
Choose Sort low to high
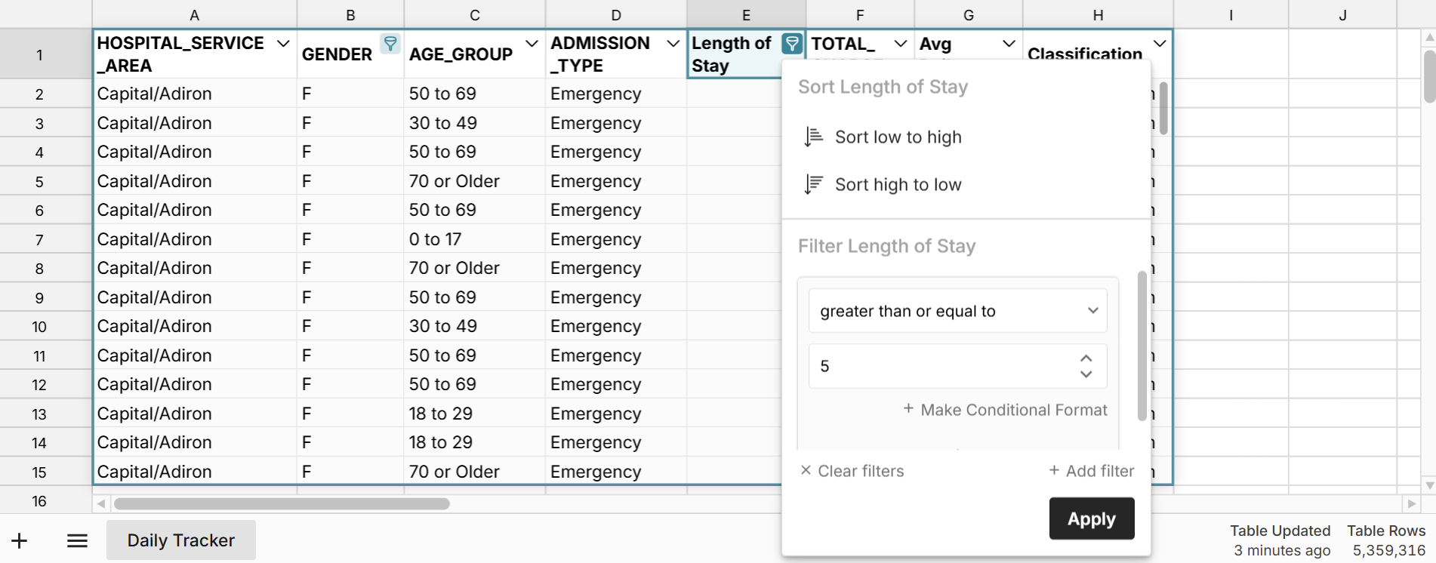point(897,137)
